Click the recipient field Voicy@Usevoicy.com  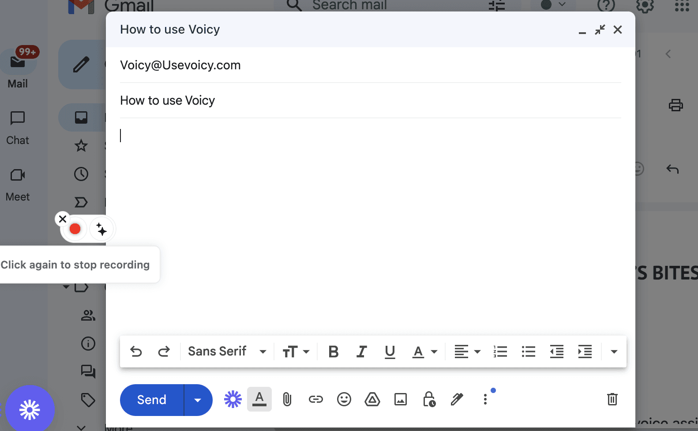pyautogui.click(x=371, y=65)
